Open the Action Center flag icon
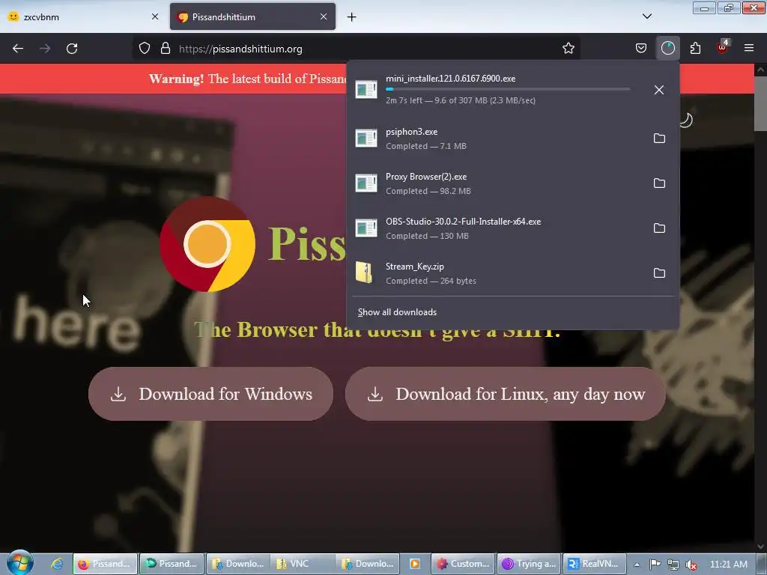The image size is (767, 575). coord(655,565)
